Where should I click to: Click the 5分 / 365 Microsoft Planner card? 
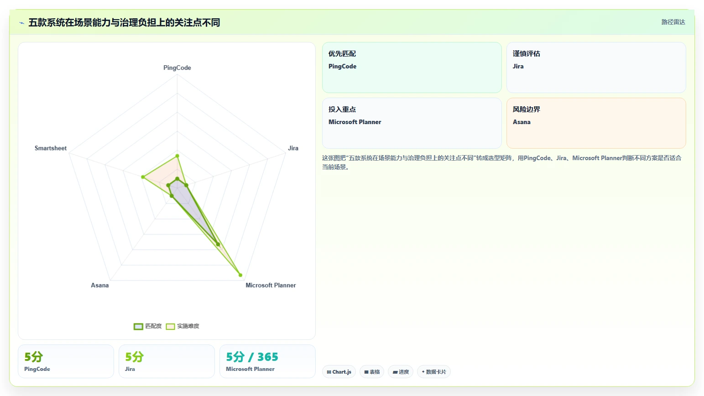click(267, 361)
